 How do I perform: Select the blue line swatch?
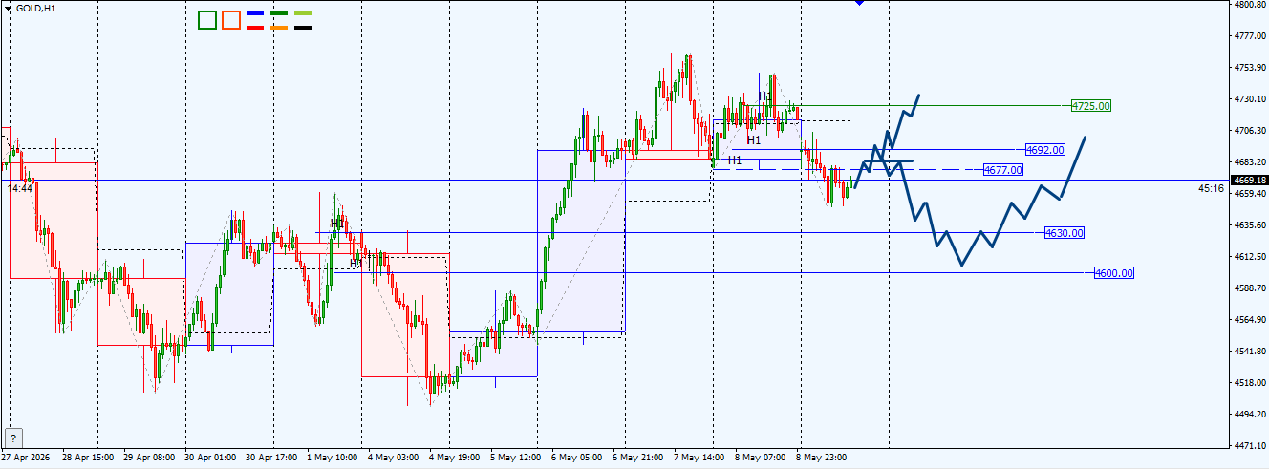click(255, 14)
